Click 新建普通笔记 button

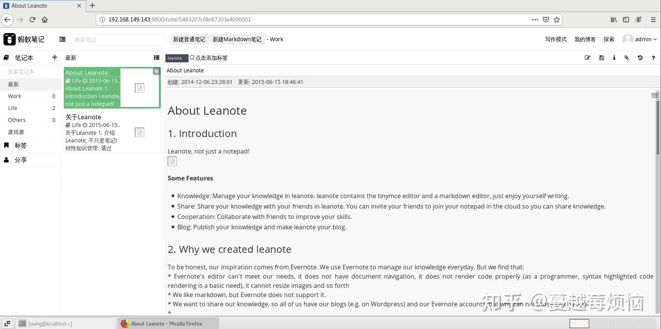(x=189, y=39)
